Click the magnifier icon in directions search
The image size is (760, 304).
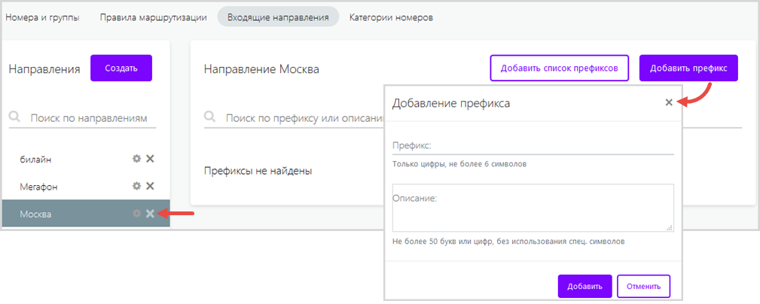coord(15,118)
